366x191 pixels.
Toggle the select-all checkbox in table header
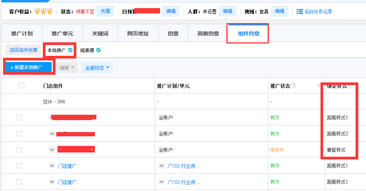[22, 85]
